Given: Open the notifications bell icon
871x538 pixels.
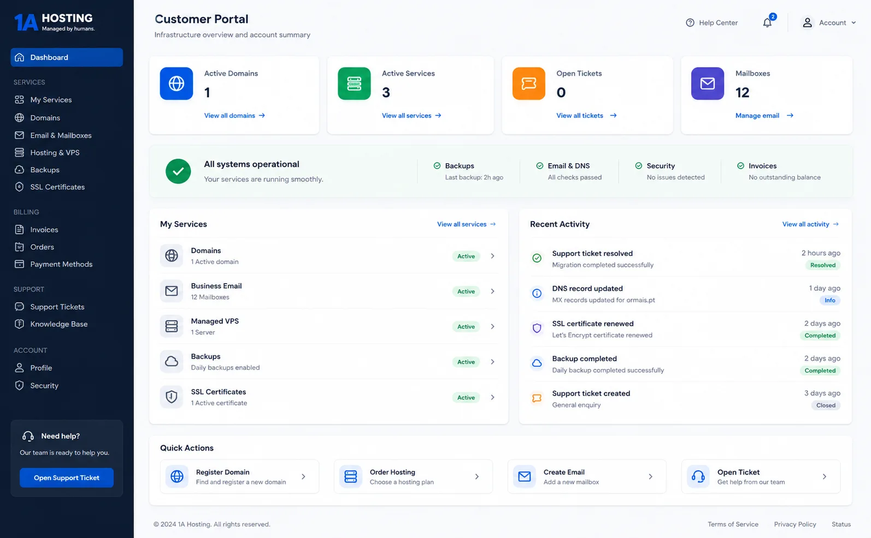Looking at the screenshot, I should point(768,22).
